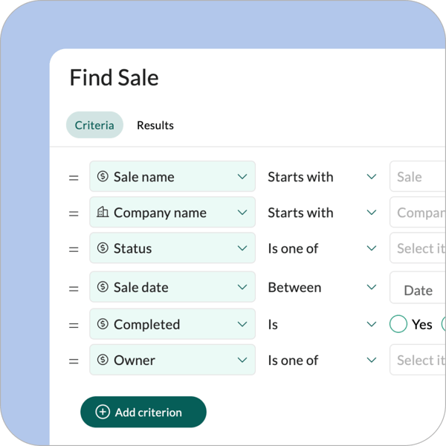The width and height of the screenshot is (446, 446).
Task: Switch to the Results tab
Action: click(x=155, y=125)
